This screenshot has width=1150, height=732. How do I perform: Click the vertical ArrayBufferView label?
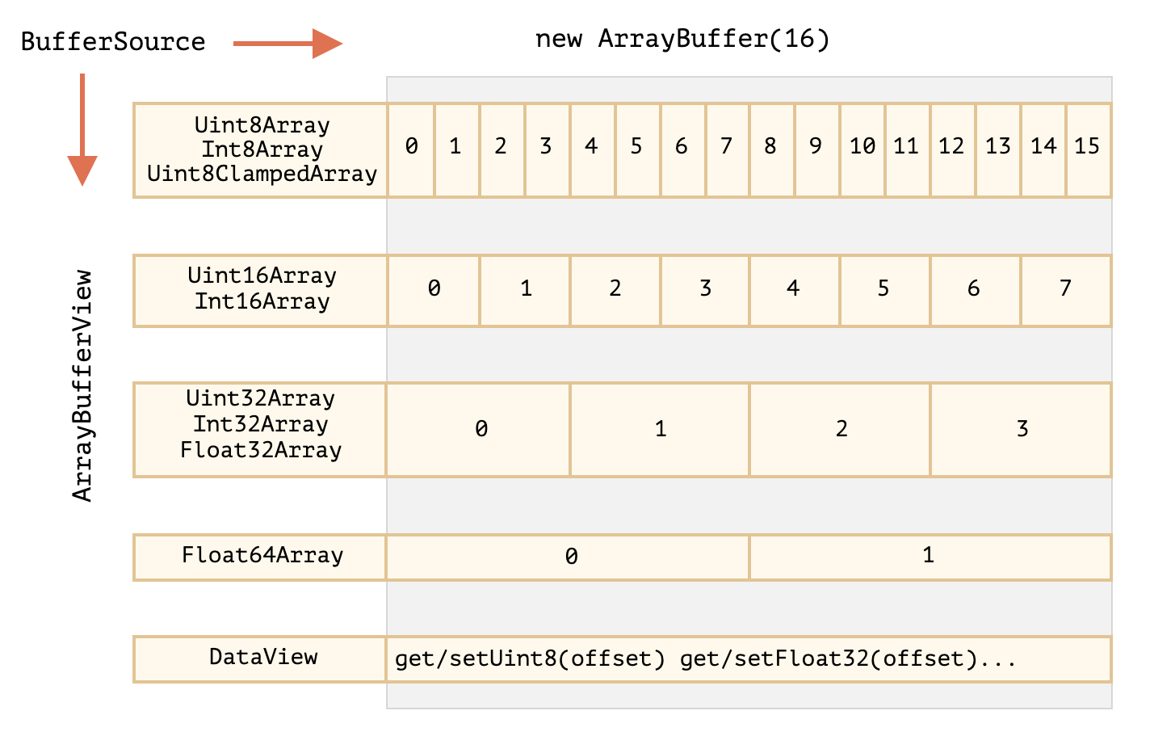pos(82,385)
